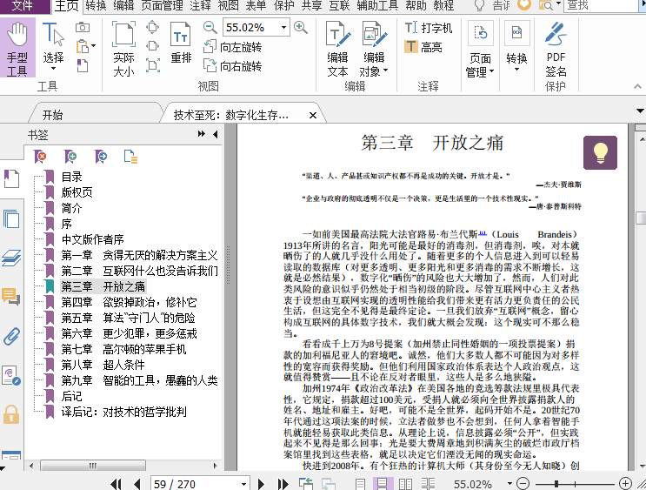Open the Comment (注释) ribbon tab
Viewport: 646px width, 490px height.
pyautogui.click(x=201, y=6)
